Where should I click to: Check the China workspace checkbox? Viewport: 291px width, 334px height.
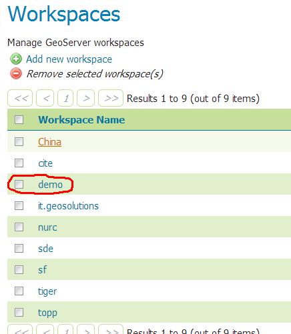(19, 141)
